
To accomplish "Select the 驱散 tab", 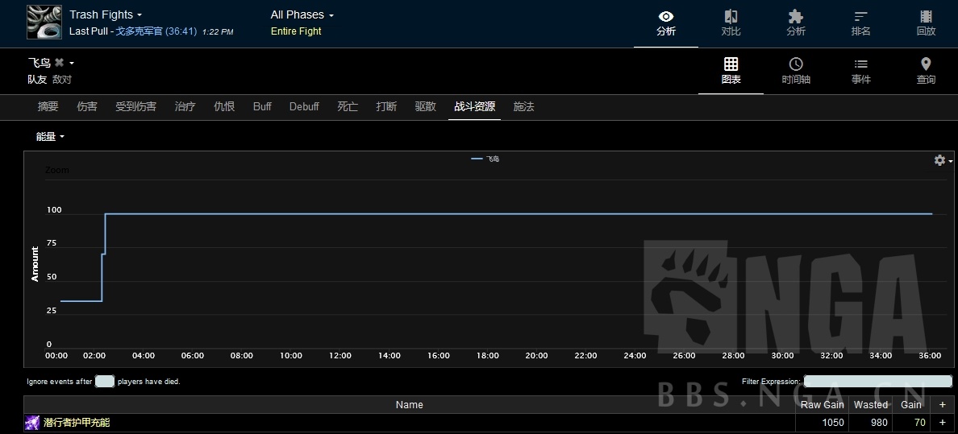I will [425, 107].
